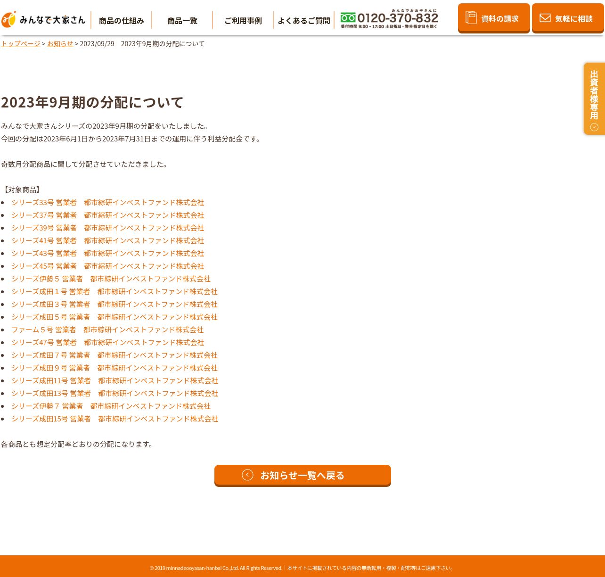
Task: Click the heading 2023年9月期の分配について
Action: click(x=92, y=102)
